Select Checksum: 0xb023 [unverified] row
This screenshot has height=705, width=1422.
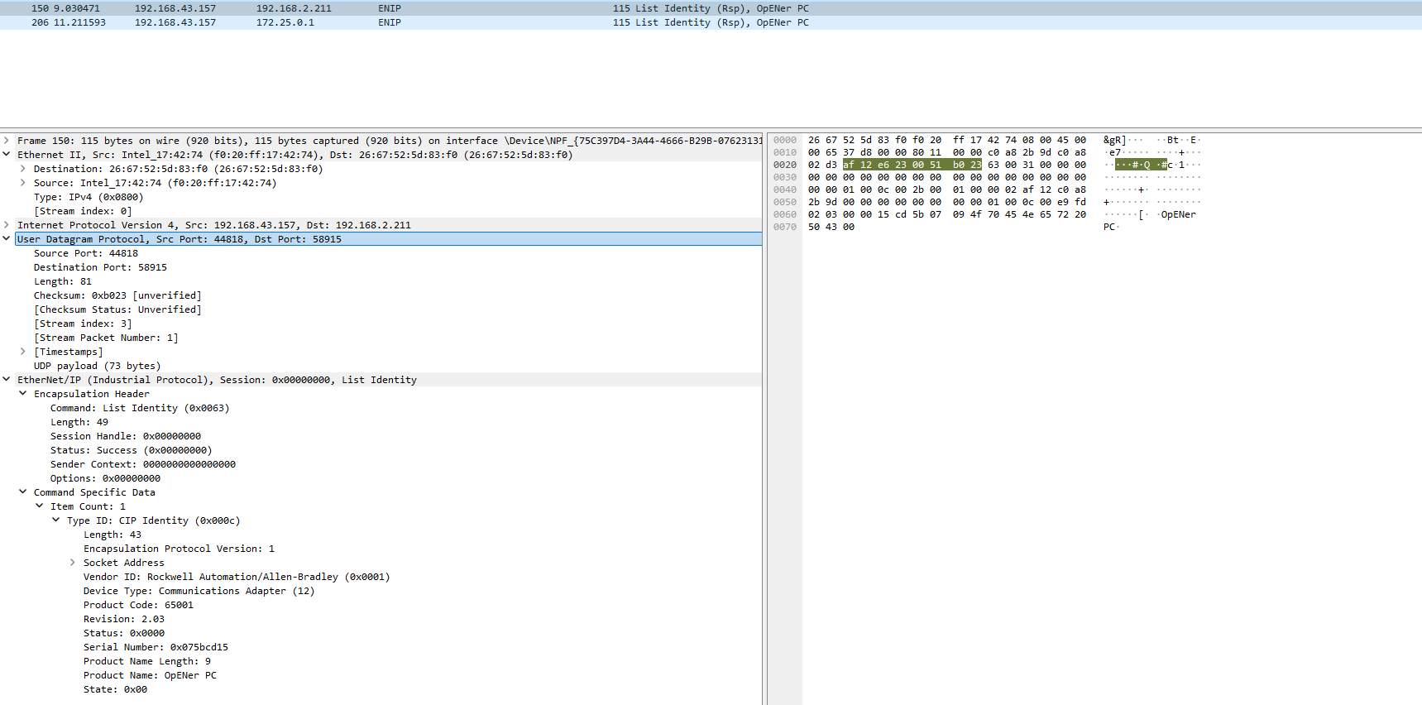point(117,295)
